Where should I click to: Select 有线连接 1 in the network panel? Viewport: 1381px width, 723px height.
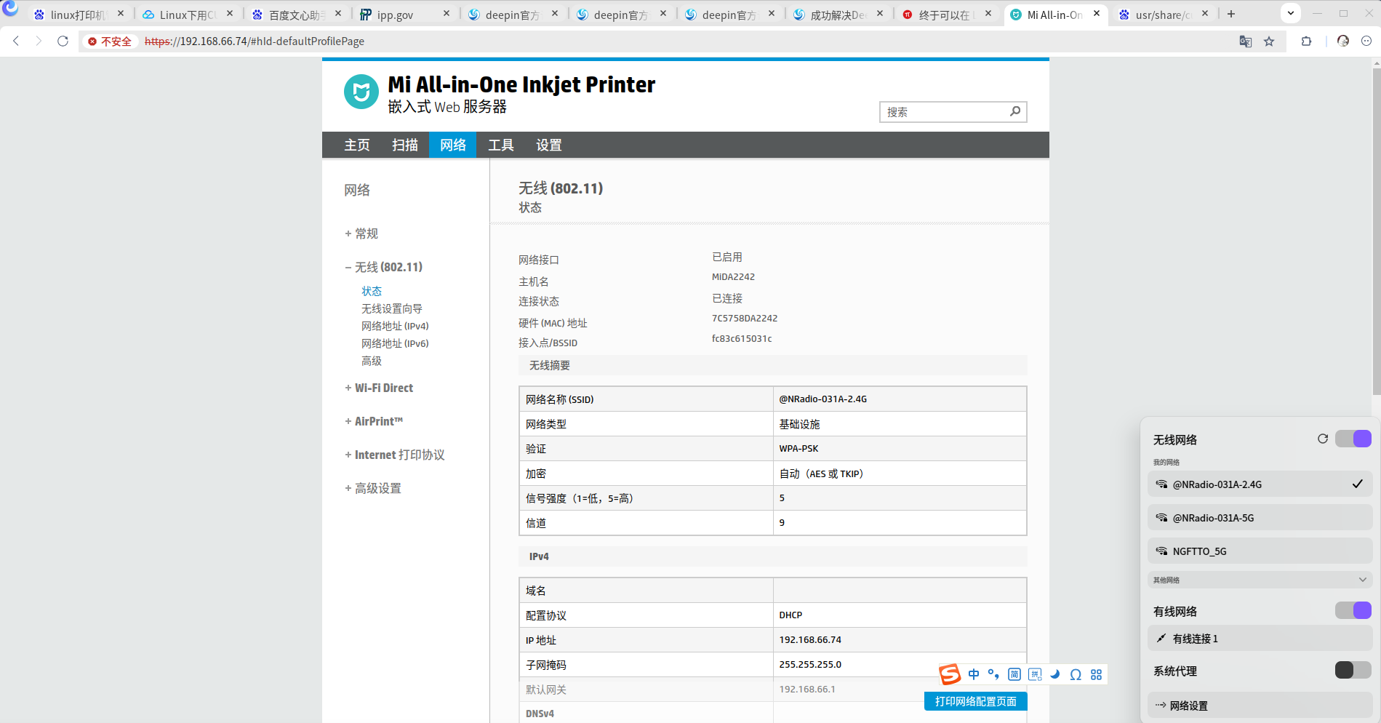(1260, 638)
